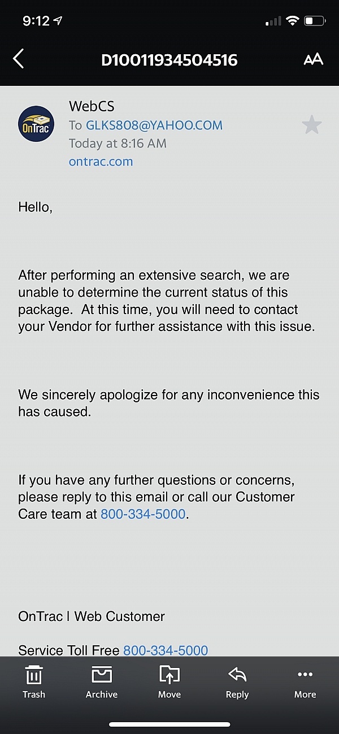Open the AA text size options
The width and height of the screenshot is (339, 734).
313,59
